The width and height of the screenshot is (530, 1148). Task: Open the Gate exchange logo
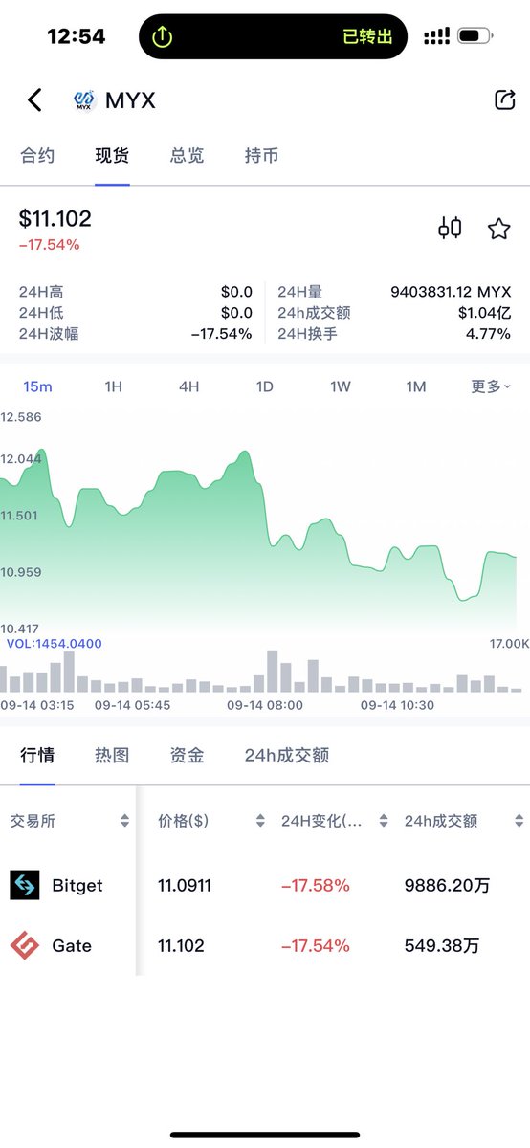tap(25, 945)
